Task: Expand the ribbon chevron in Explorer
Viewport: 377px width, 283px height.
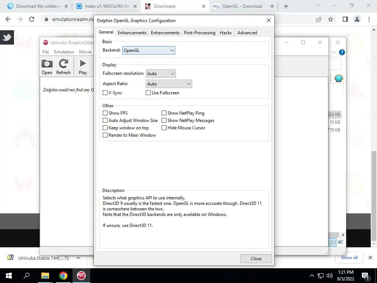Action: 334,52
